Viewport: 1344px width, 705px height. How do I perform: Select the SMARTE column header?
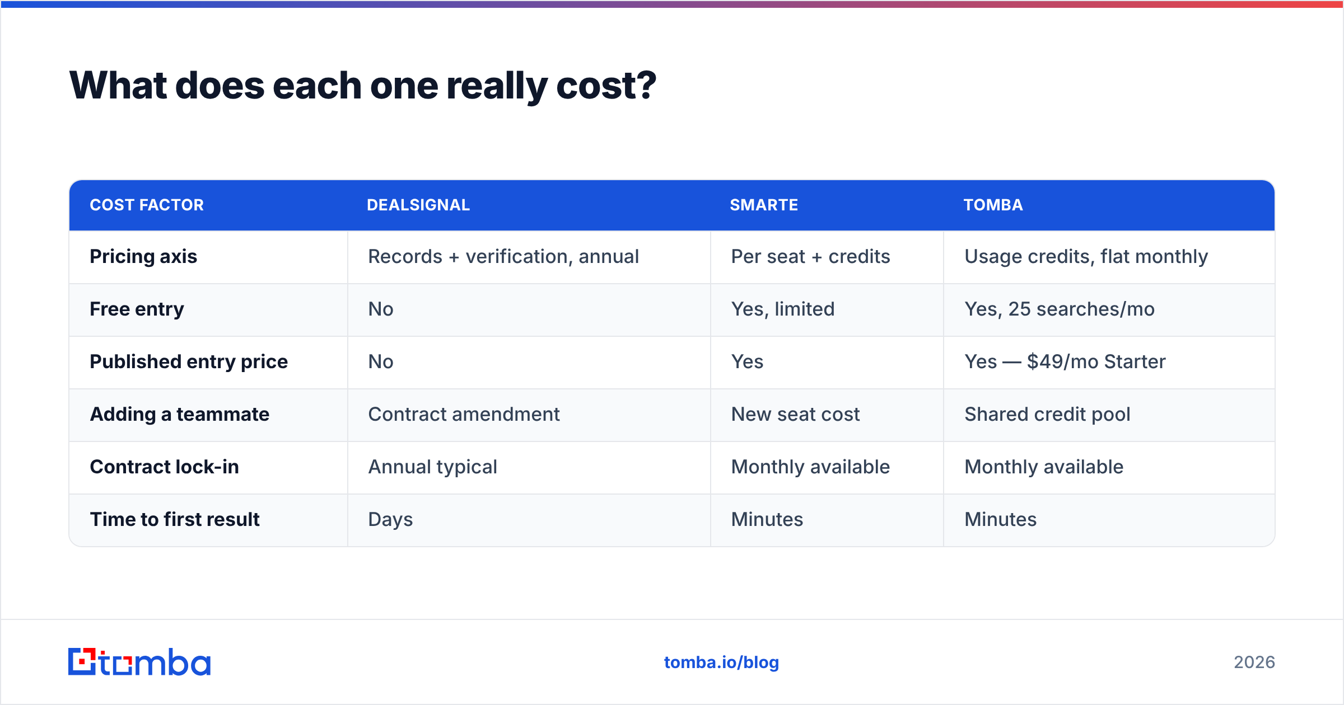pos(764,205)
